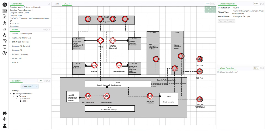Open the Enterprise D... repository dropdown
265x131 pixels.
coord(30,86)
